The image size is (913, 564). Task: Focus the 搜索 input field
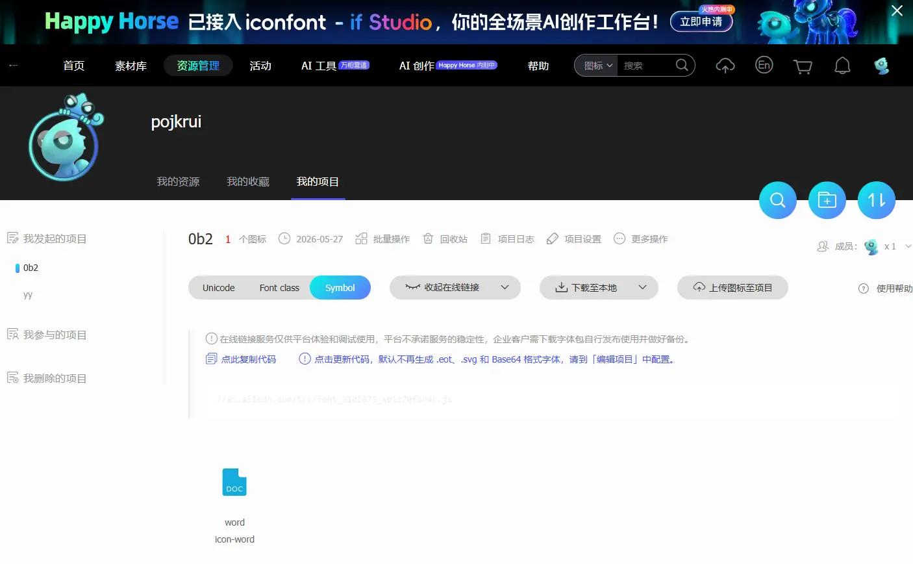(x=645, y=66)
